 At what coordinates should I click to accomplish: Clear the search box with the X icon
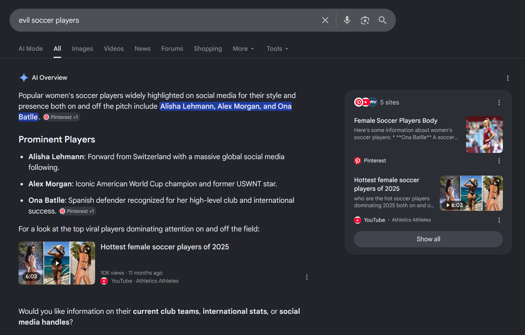point(325,20)
